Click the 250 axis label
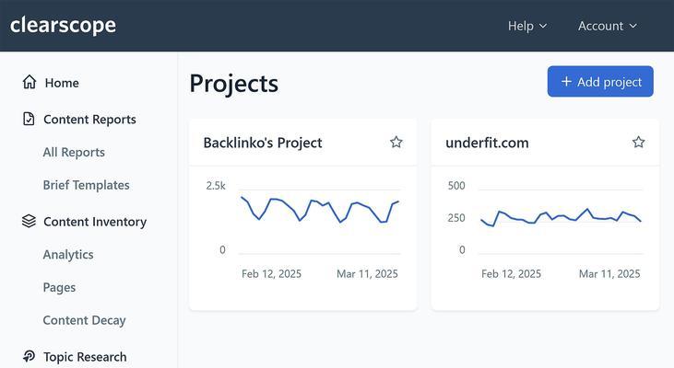 click(x=456, y=218)
